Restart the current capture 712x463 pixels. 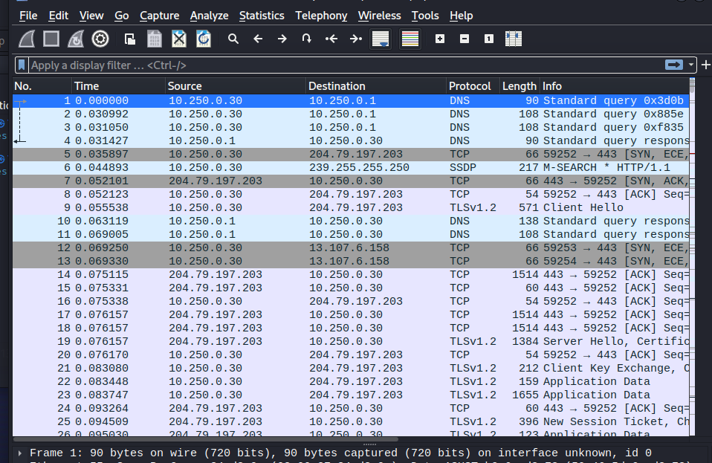[76, 39]
